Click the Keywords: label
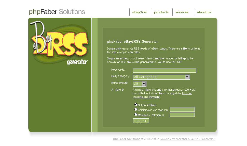The height and width of the screenshot is (146, 247). pyautogui.click(x=118, y=70)
